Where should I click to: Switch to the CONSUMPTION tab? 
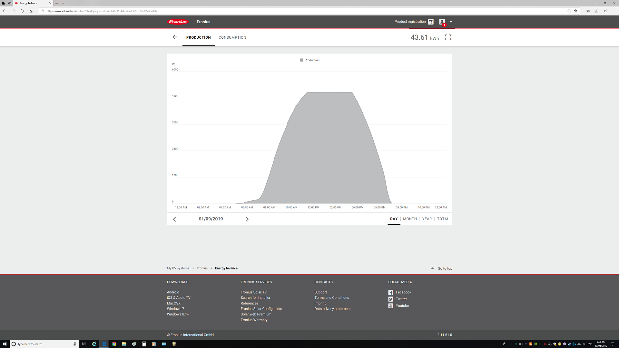[232, 37]
